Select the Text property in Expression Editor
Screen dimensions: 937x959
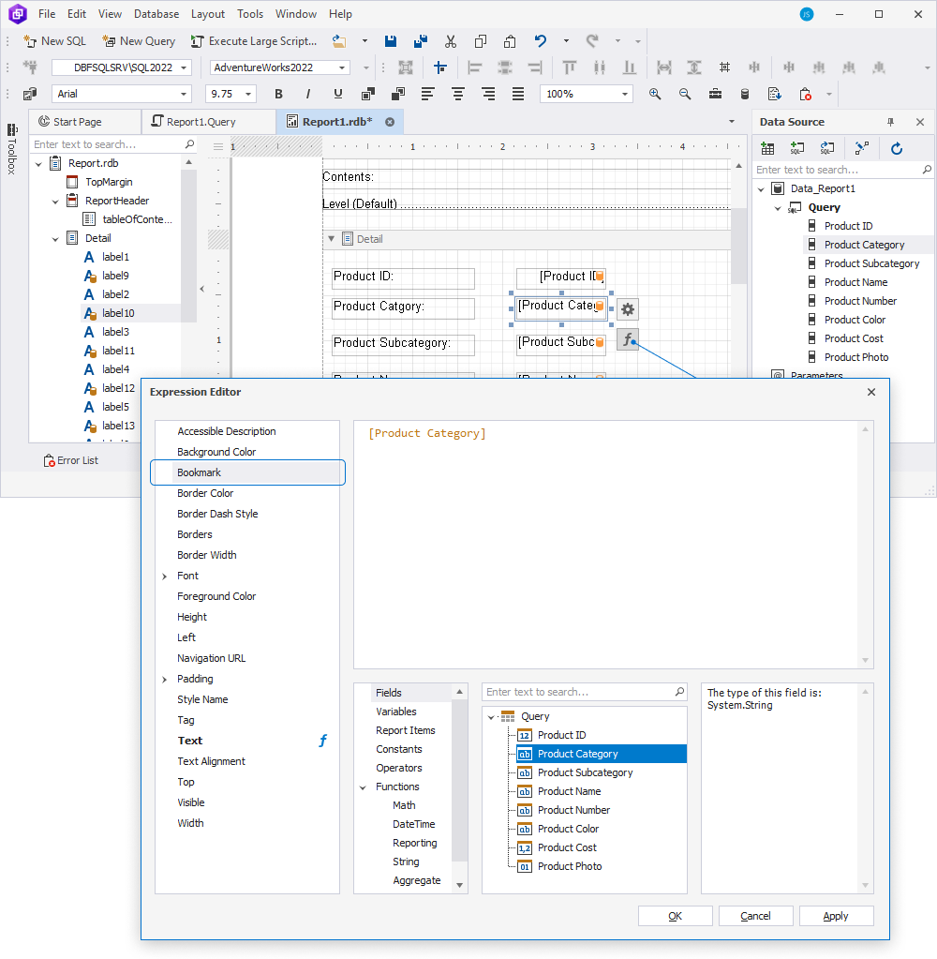[189, 741]
